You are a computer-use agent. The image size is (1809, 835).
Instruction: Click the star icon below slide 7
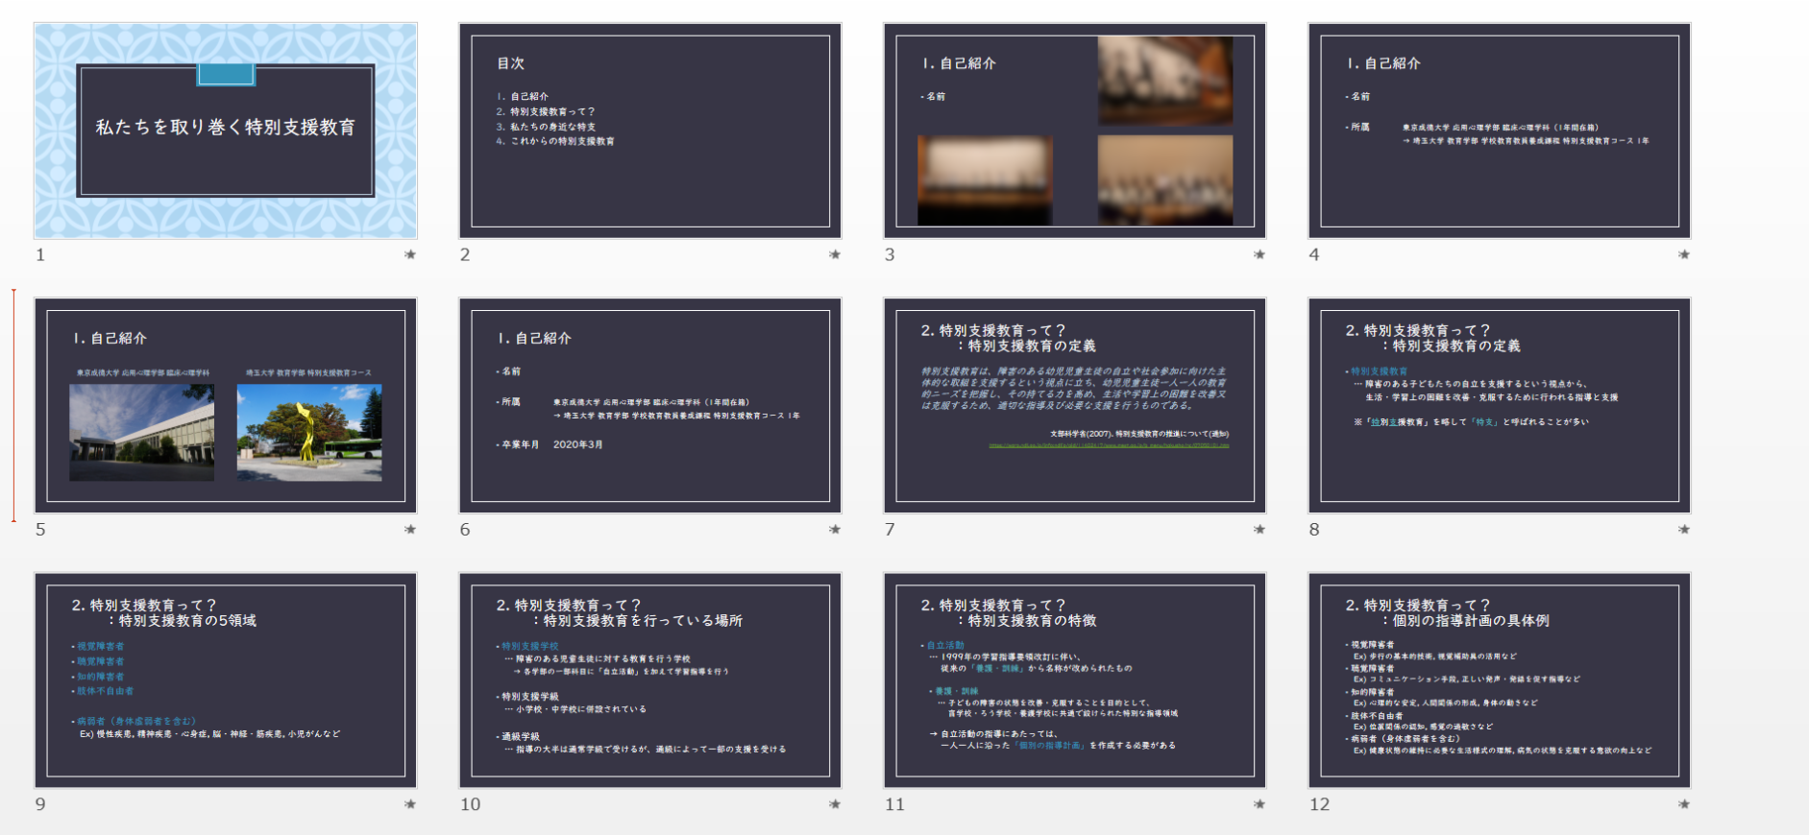point(1259,529)
